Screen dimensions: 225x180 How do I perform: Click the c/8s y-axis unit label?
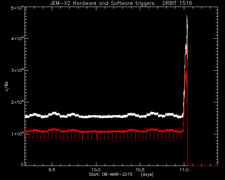coord(7,86)
